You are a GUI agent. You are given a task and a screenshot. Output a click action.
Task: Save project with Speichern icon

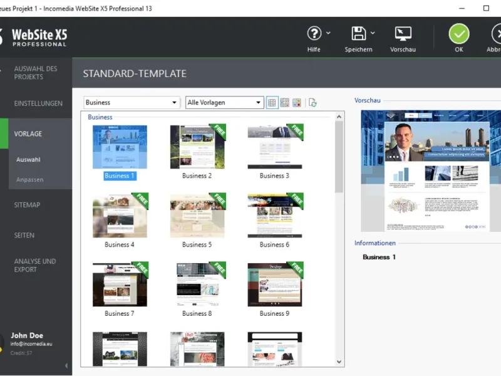[x=358, y=33]
